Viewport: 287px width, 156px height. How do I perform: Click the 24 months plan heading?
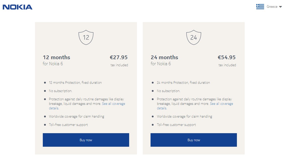[x=164, y=57]
